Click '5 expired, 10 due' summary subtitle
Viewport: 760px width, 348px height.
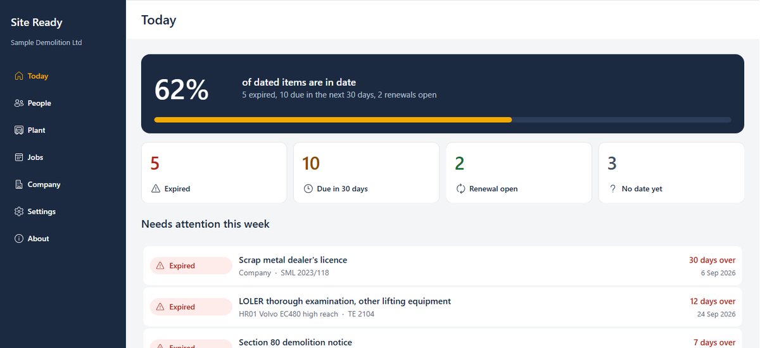(x=339, y=95)
